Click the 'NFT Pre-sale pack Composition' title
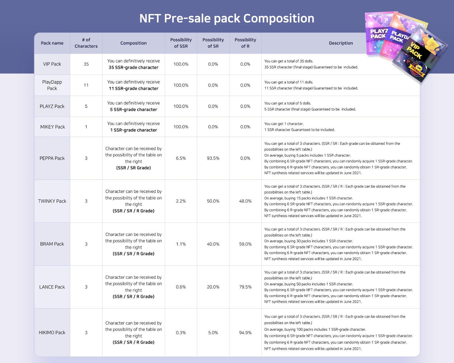This screenshot has width=454, height=363. 227,18
